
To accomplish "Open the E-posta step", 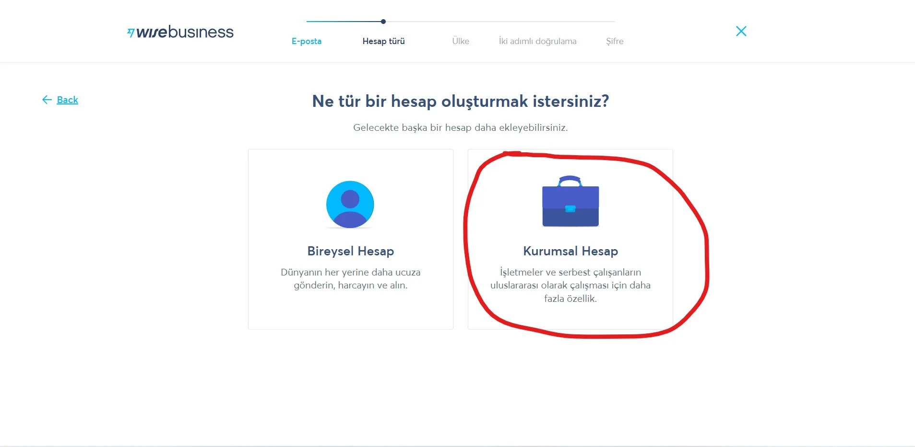I will pos(306,41).
